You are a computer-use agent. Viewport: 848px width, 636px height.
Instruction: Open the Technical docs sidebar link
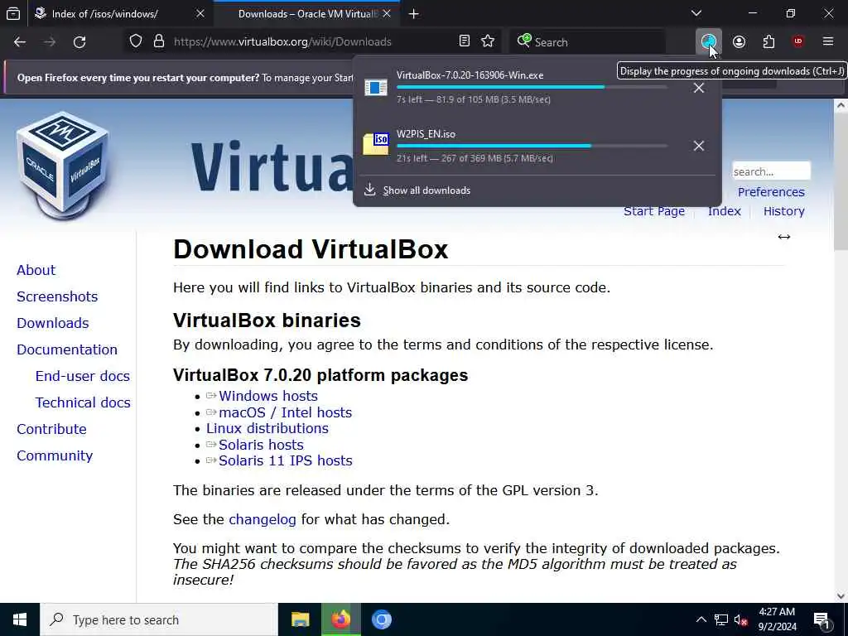point(83,402)
